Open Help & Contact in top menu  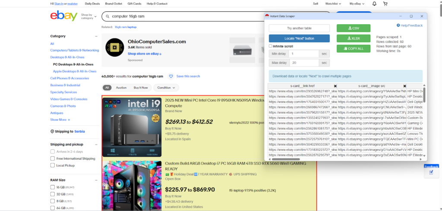pyautogui.click(x=157, y=3)
